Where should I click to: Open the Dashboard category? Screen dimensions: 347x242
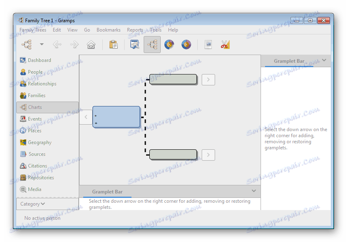point(35,60)
